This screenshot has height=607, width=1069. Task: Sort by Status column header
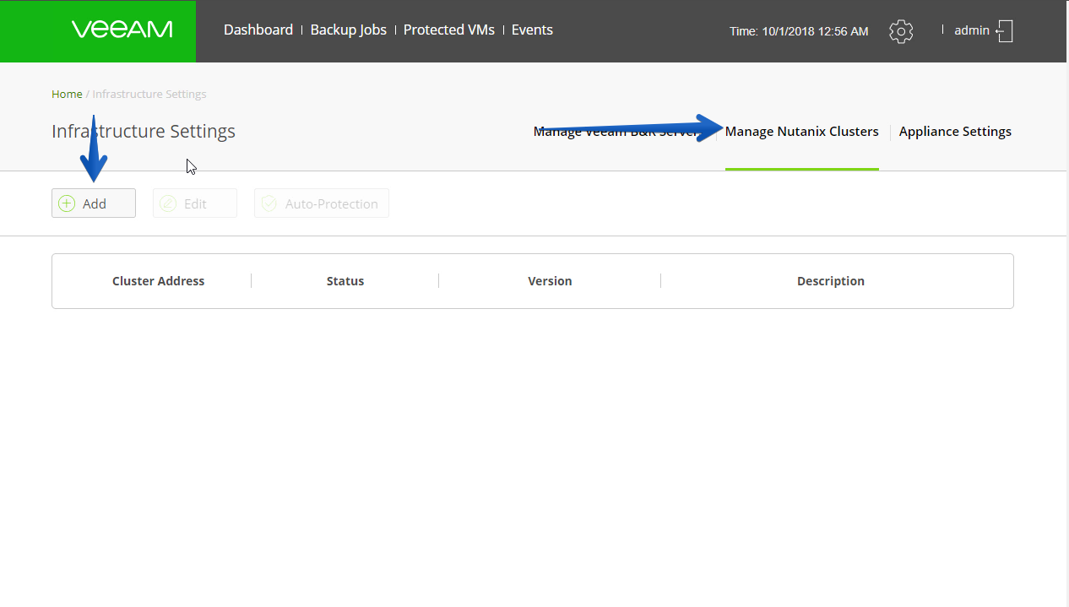(345, 281)
